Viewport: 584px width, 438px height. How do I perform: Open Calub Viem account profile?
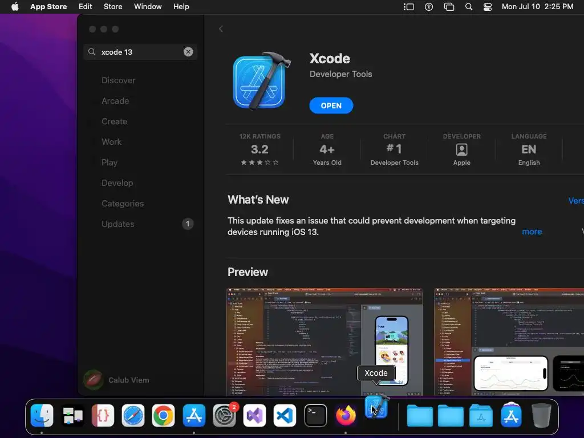[x=117, y=379]
